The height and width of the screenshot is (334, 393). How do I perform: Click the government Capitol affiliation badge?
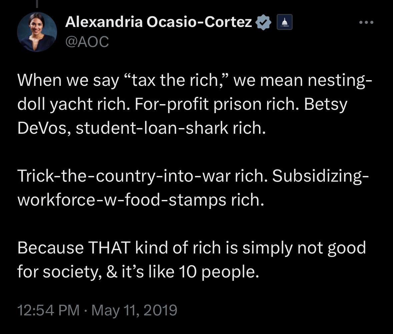[x=284, y=23]
